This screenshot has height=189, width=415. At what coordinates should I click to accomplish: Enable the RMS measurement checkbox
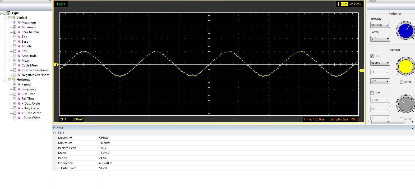tap(15, 51)
